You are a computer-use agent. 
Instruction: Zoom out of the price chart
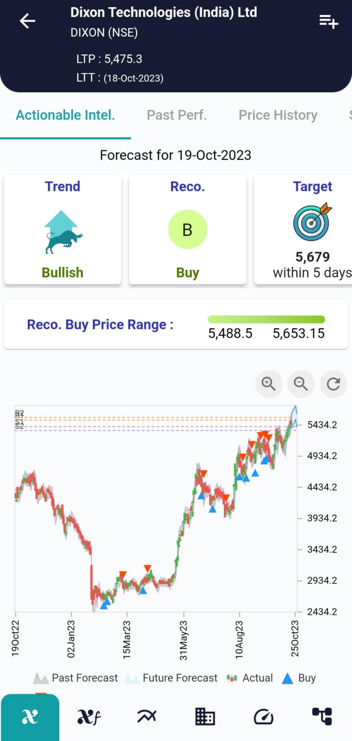301,384
